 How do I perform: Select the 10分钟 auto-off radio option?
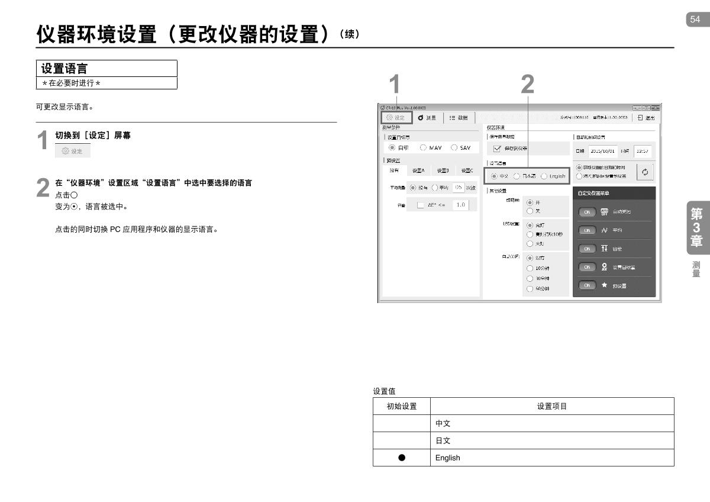tap(530, 268)
